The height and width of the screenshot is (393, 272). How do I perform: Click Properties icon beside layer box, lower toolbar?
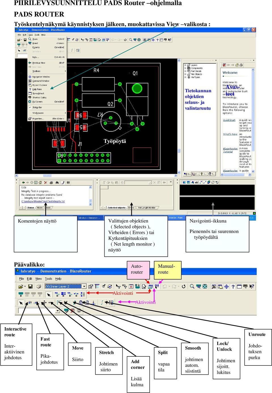tap(90, 286)
